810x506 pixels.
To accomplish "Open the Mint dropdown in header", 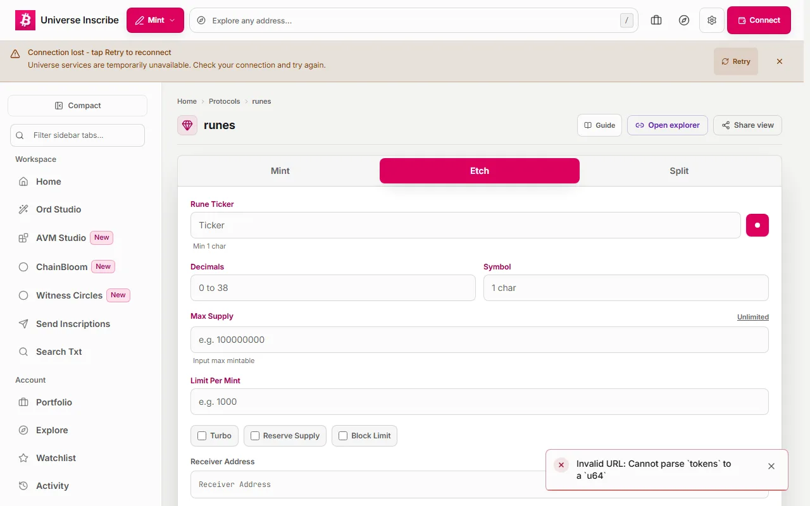I will pyautogui.click(x=155, y=20).
